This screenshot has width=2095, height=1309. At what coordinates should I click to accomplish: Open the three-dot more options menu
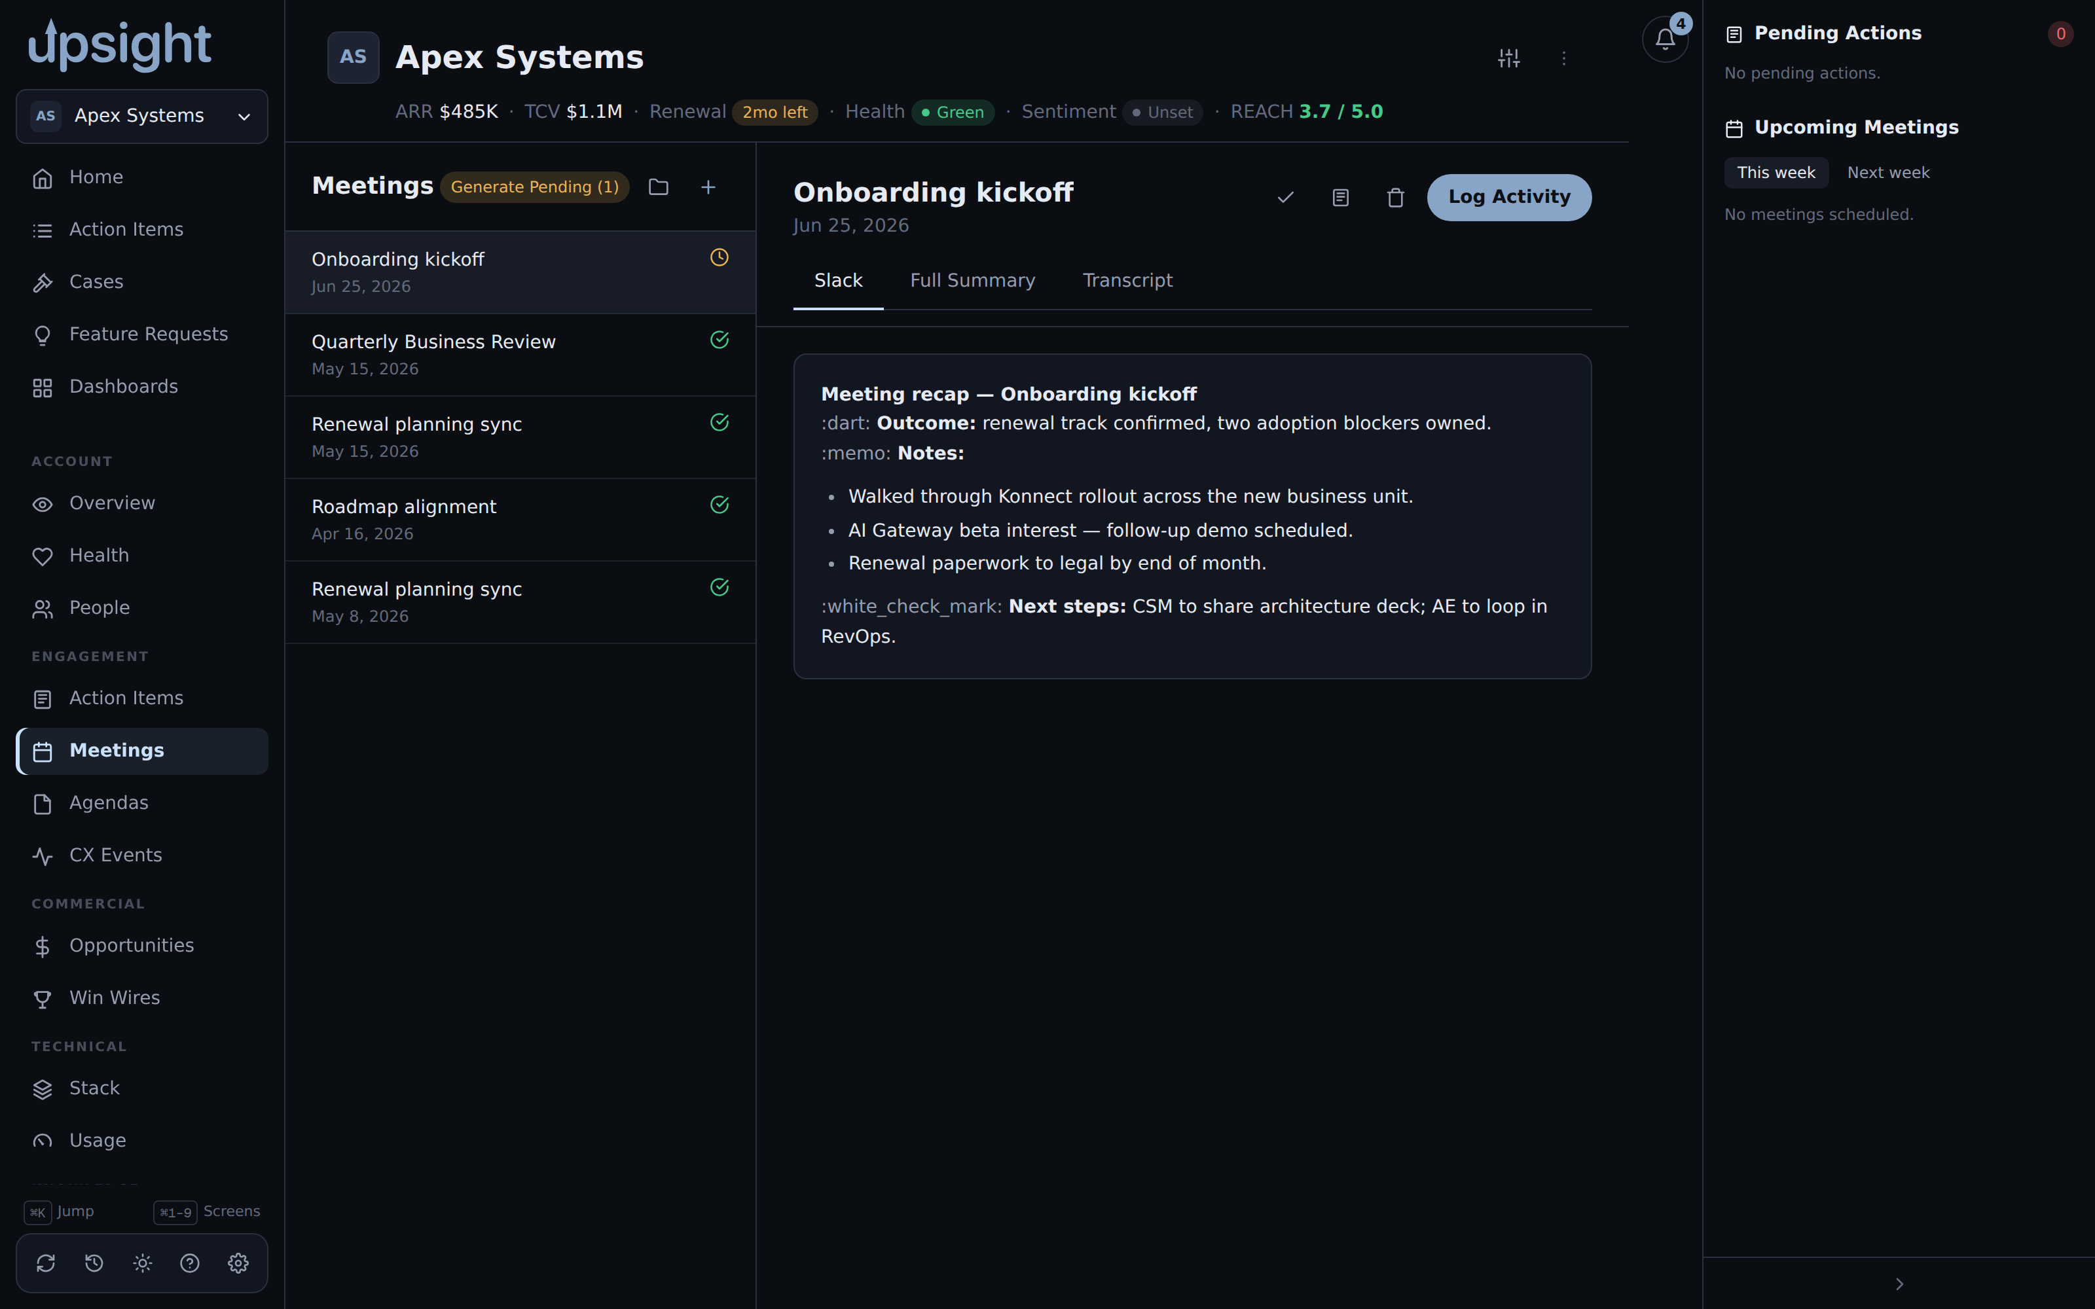click(1563, 58)
